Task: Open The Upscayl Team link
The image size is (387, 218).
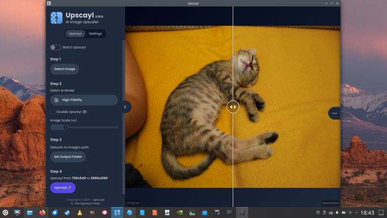Action: (x=88, y=203)
